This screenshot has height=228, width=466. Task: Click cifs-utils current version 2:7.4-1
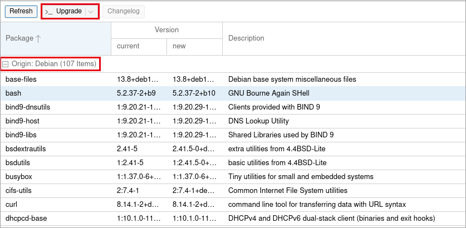coord(127,191)
